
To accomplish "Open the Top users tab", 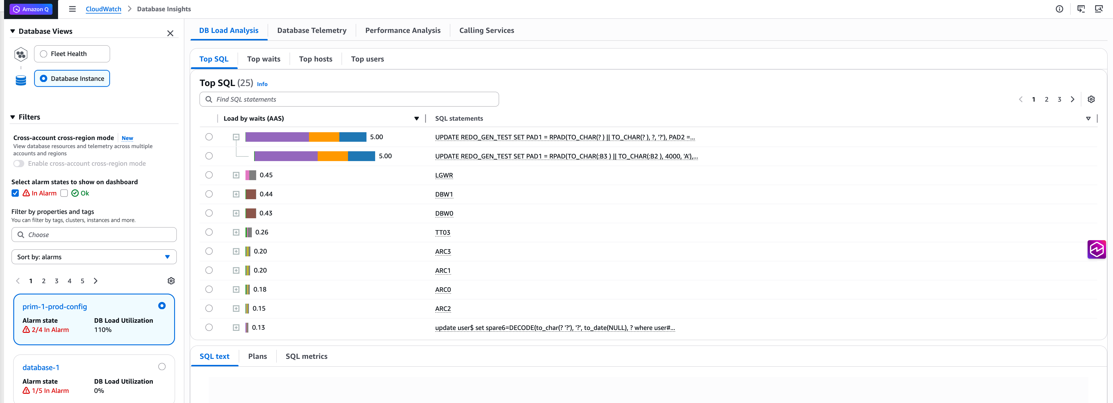I will point(367,59).
